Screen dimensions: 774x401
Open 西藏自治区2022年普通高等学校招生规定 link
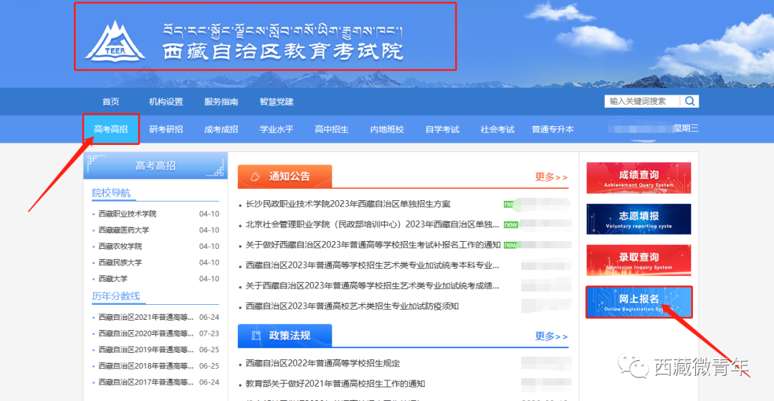pos(322,363)
